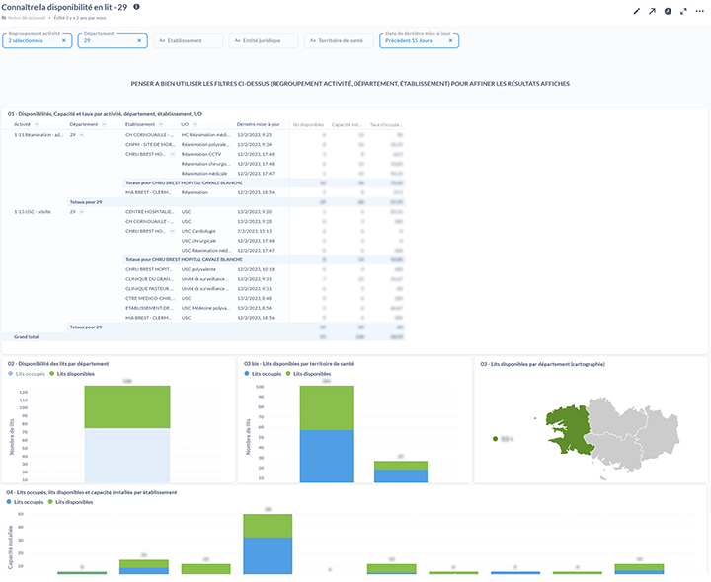Click the green Finistère region on map
The height and width of the screenshot is (582, 711).
tap(558, 426)
